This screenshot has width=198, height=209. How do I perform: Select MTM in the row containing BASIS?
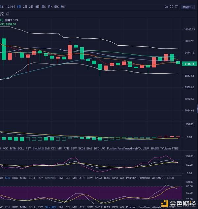click(13, 148)
